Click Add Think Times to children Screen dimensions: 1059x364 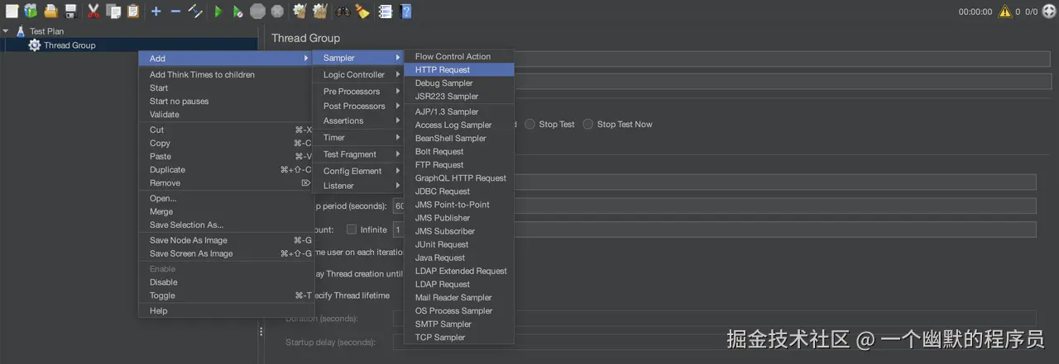202,75
